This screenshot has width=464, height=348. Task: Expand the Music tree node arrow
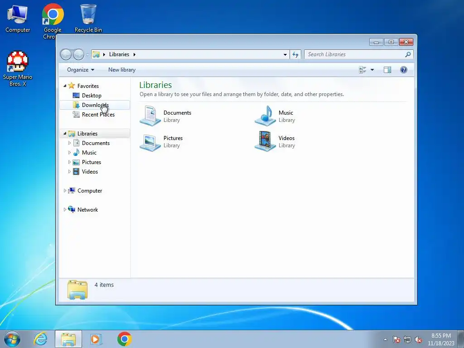[69, 152]
